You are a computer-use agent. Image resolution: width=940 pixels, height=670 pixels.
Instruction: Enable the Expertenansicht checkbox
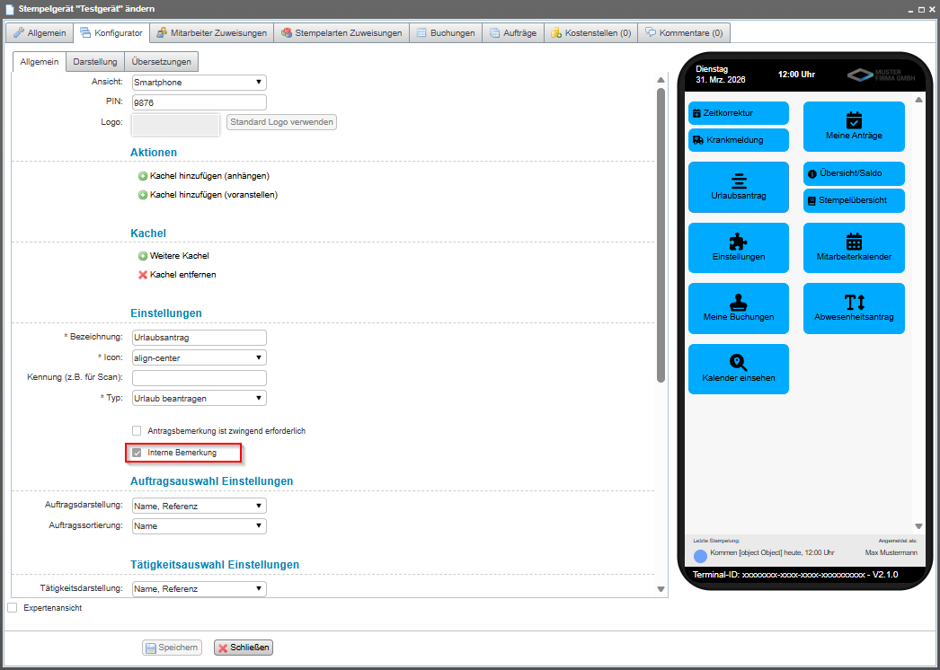tap(13, 608)
